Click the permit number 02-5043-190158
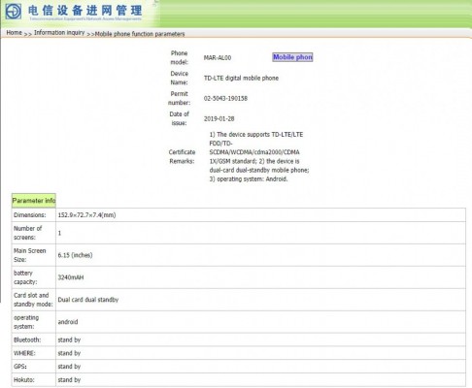The height and width of the screenshot is (388, 472). pyautogui.click(x=225, y=98)
